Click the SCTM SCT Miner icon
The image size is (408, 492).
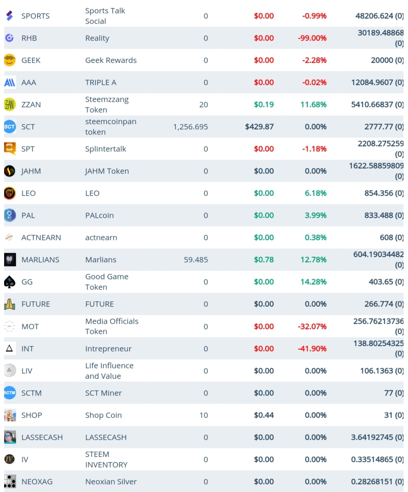pos(10,393)
